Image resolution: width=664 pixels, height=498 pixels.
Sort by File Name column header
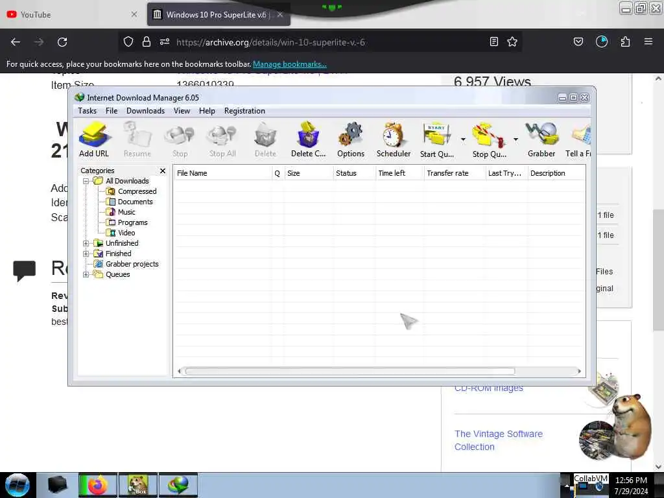tap(223, 173)
